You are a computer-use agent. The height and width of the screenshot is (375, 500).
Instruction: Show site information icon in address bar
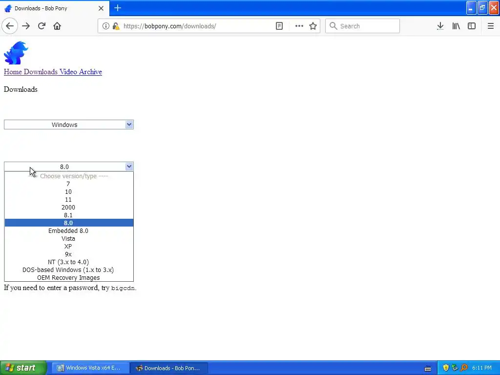[105, 26]
